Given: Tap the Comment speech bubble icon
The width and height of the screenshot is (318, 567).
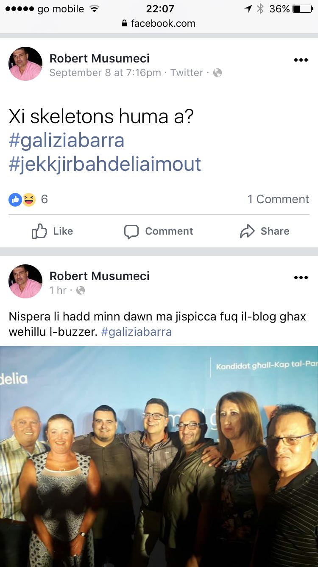Looking at the screenshot, I should (x=131, y=232).
